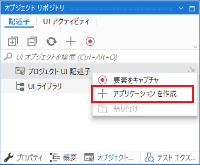Click the UI ライブラリ tree icon
Screen dimensions: 200x165
point(20,86)
